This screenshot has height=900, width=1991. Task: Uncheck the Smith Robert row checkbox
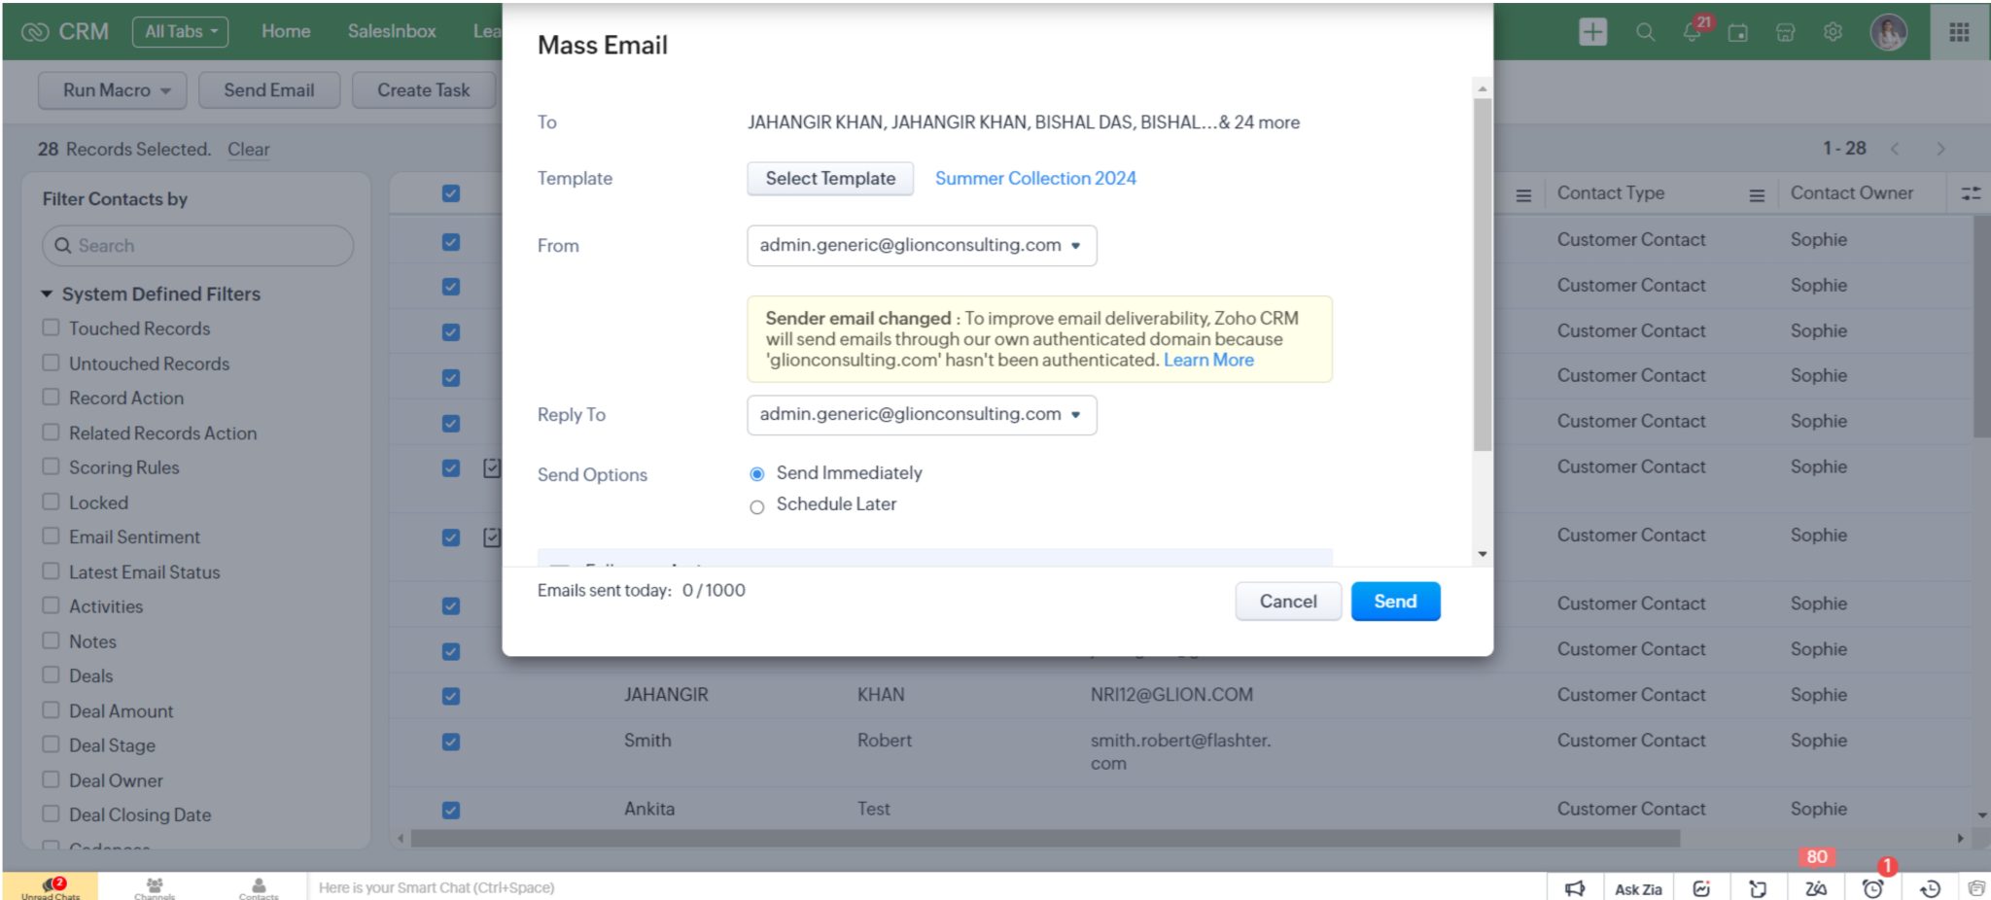(450, 742)
